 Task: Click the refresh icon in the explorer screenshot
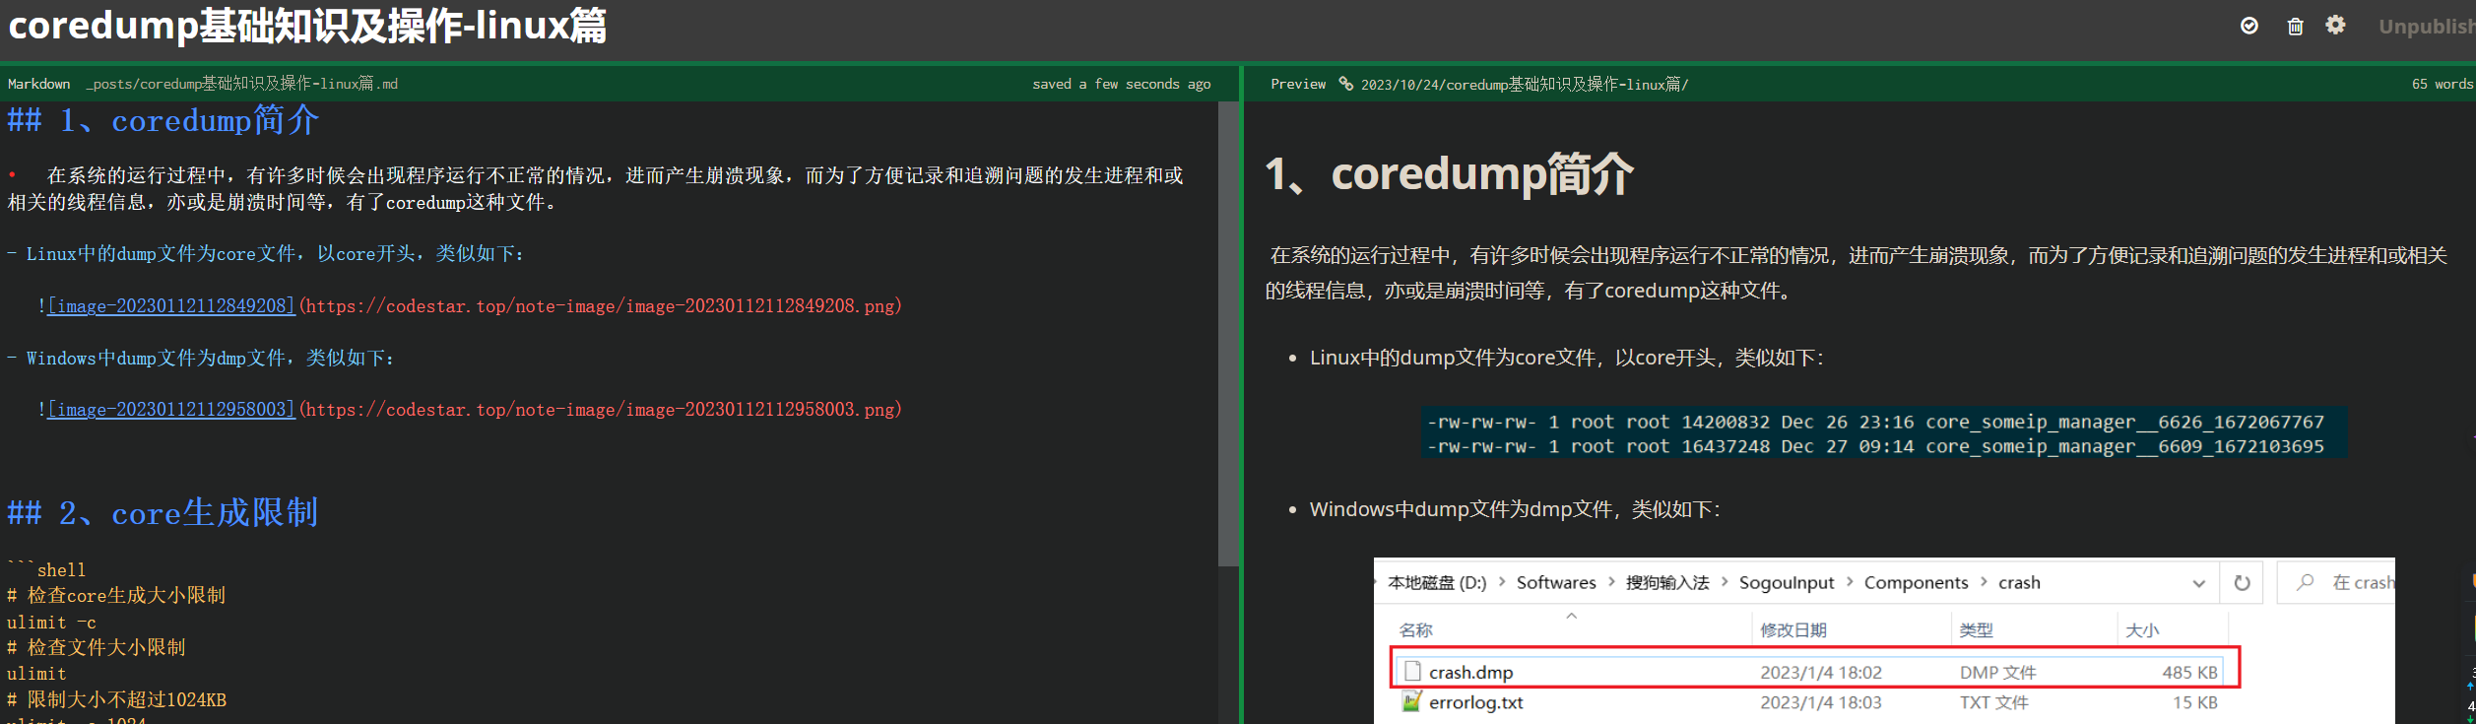[x=2242, y=583]
